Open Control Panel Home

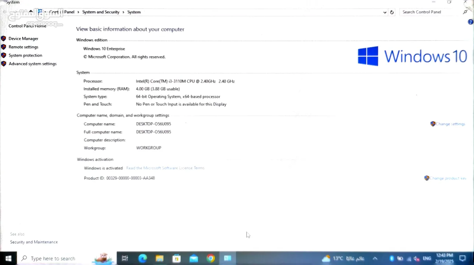(x=27, y=26)
